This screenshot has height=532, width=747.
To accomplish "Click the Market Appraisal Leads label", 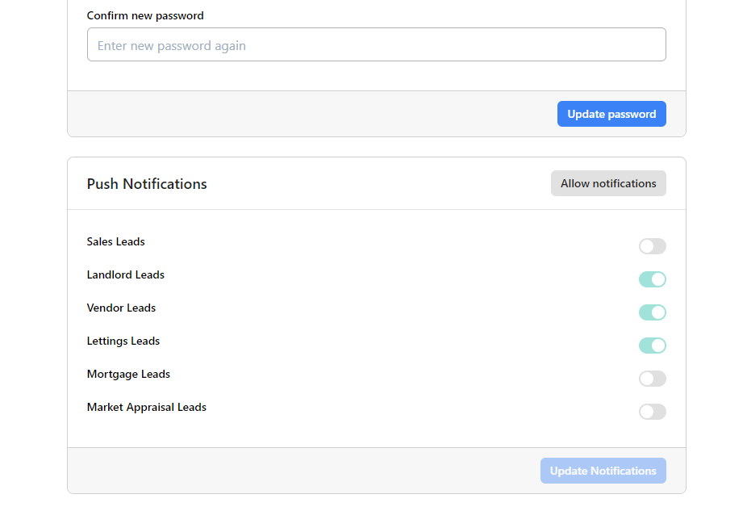I will (x=146, y=407).
